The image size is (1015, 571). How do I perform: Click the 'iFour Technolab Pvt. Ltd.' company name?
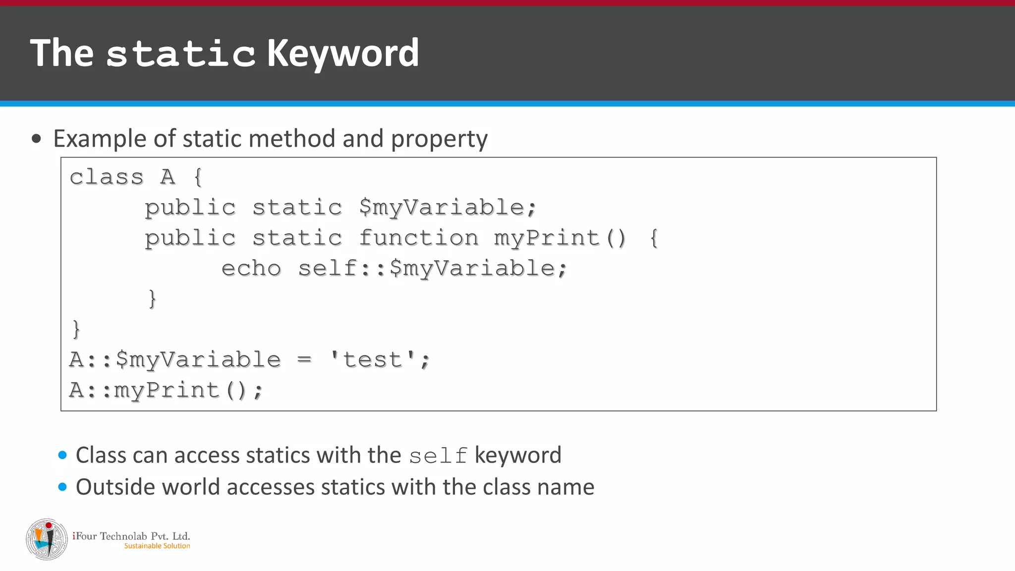tap(131, 536)
